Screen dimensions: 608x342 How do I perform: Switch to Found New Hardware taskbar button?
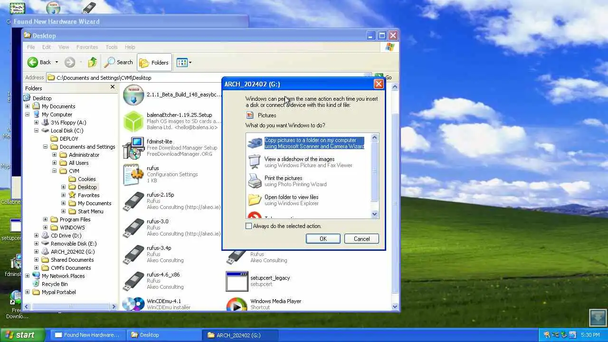tap(88, 335)
